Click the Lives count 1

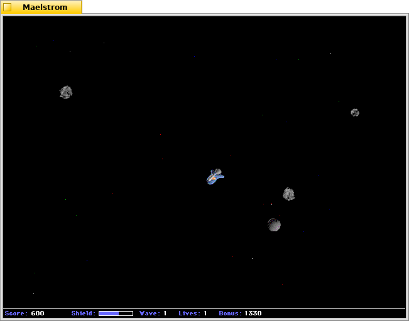click(205, 313)
